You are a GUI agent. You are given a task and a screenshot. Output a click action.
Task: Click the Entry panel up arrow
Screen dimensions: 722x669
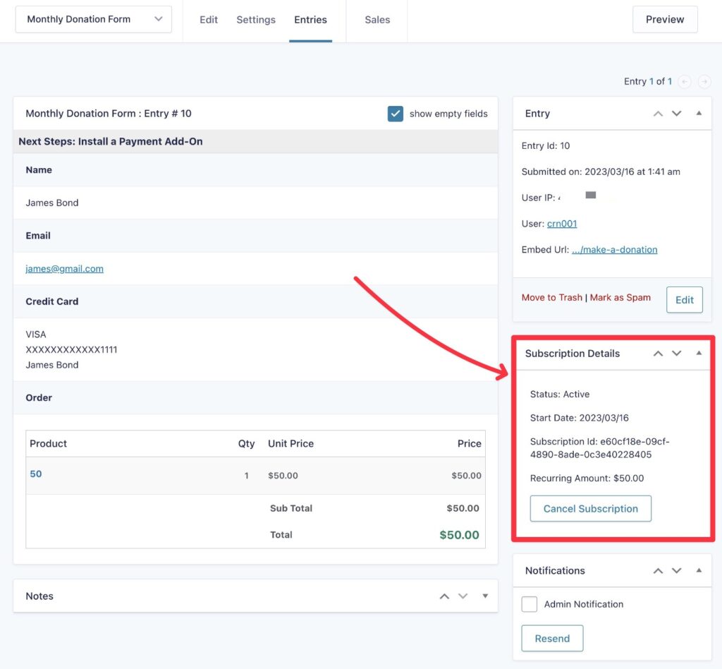pos(658,113)
